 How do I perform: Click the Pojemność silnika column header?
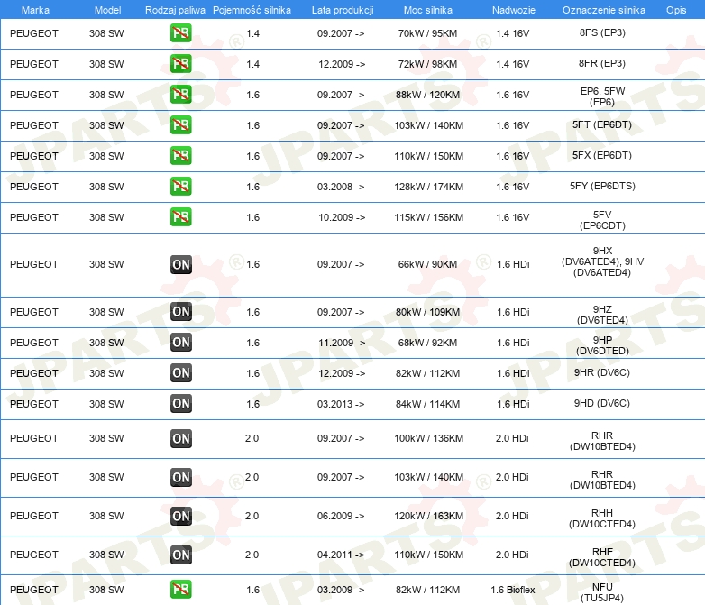tap(252, 10)
